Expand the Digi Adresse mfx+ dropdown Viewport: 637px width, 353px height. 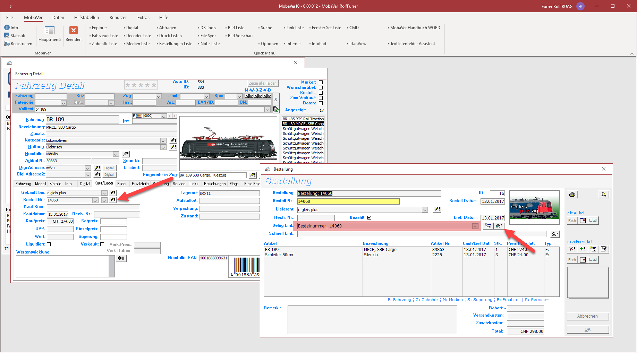[x=88, y=168]
